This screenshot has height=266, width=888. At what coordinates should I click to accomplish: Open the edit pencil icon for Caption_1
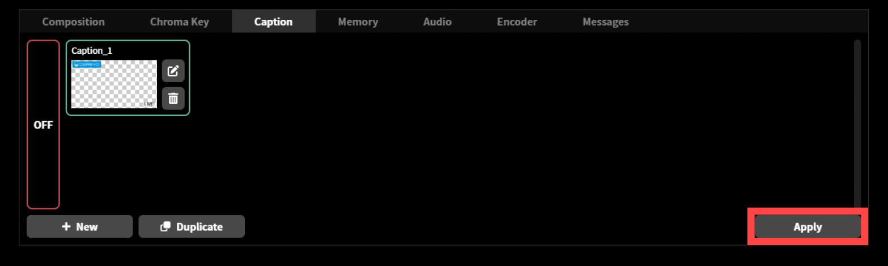click(173, 71)
